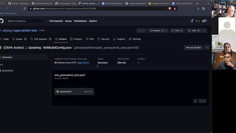The image size is (236, 133).
Task: Open the browser extensions puzzle icon
Action: (198, 8)
